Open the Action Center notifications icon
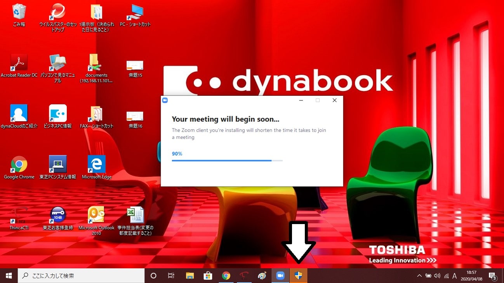The height and width of the screenshot is (283, 504). (492, 276)
